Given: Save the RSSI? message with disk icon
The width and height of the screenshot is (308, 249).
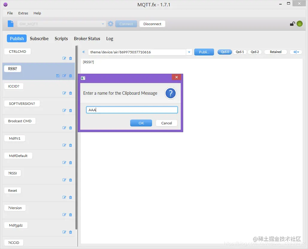Looking at the screenshot, I should (58, 76).
